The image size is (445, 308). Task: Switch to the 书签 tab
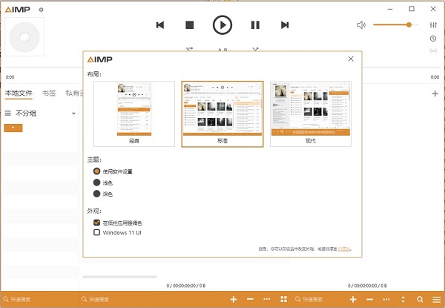click(49, 93)
